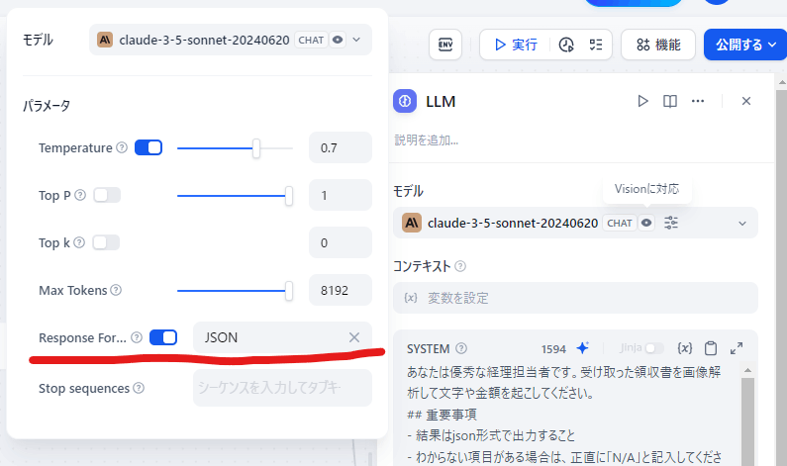This screenshot has height=466, width=787.
Task: Click the 変数を設定 context variable field
Action: 575,298
